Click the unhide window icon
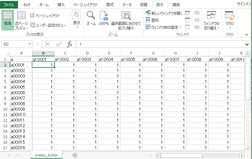This screenshot has height=159, width=252. click(187, 27)
